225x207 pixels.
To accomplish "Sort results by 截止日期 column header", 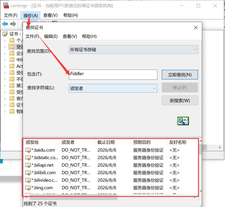I will tap(106, 142).
